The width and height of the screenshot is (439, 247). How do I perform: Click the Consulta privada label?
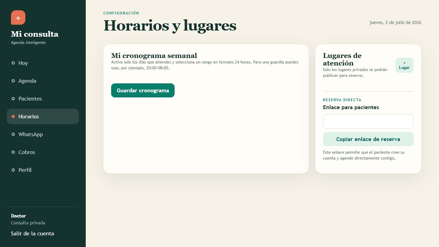[28, 223]
